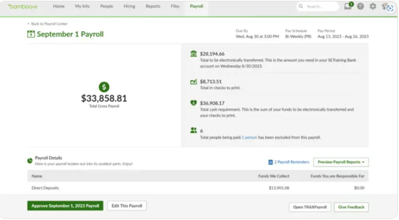Expand the Preview Payroll Reports dropdown
The height and width of the screenshot is (220, 399).
(x=341, y=162)
